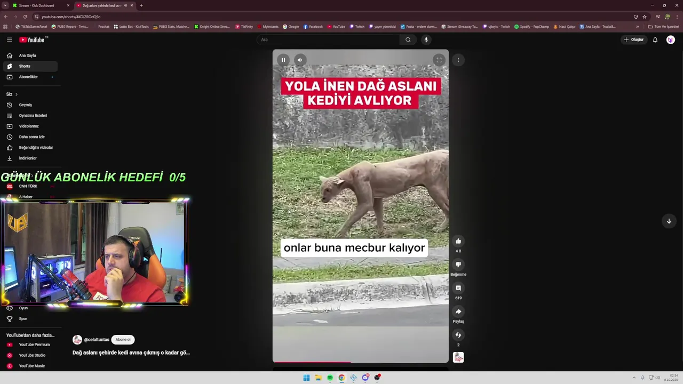Open Chrome tab search chevron
Screen dimensions: 683x384
(x=5, y=5)
